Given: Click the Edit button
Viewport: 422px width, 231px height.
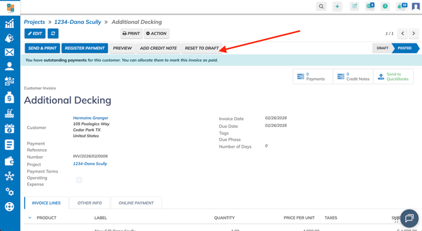Looking at the screenshot, I should pos(35,33).
